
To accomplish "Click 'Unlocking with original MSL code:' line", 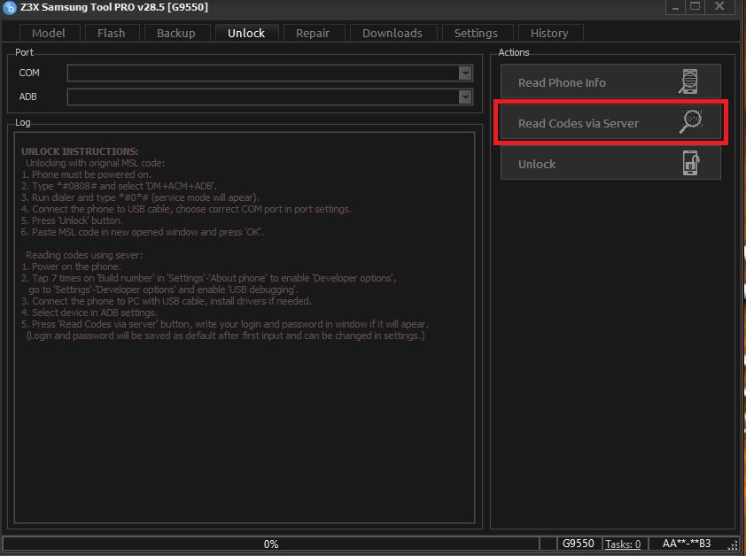I will 95,163.
